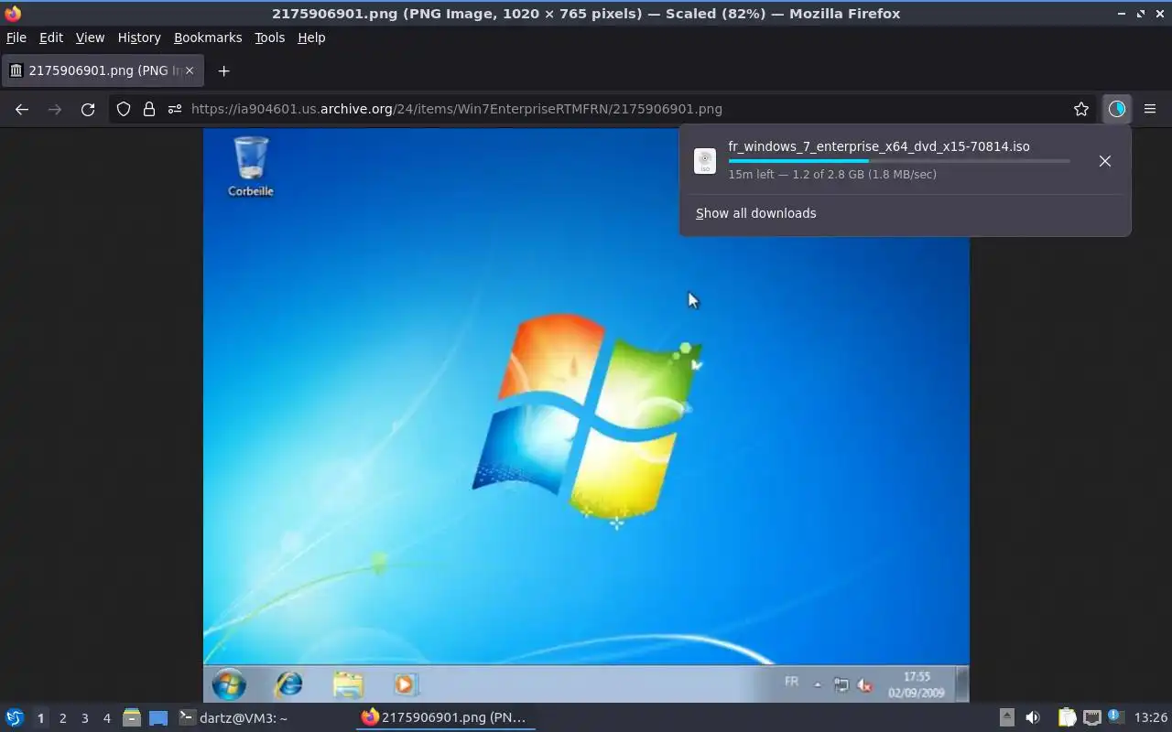
Task: Click Show all downloads
Action: [755, 213]
